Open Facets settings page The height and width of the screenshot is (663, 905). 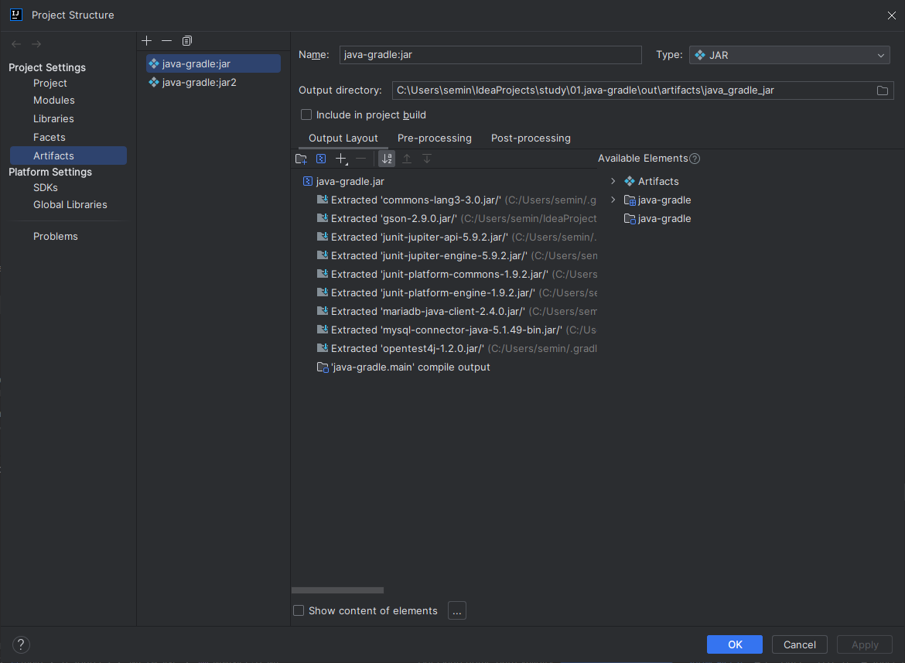[50, 138]
